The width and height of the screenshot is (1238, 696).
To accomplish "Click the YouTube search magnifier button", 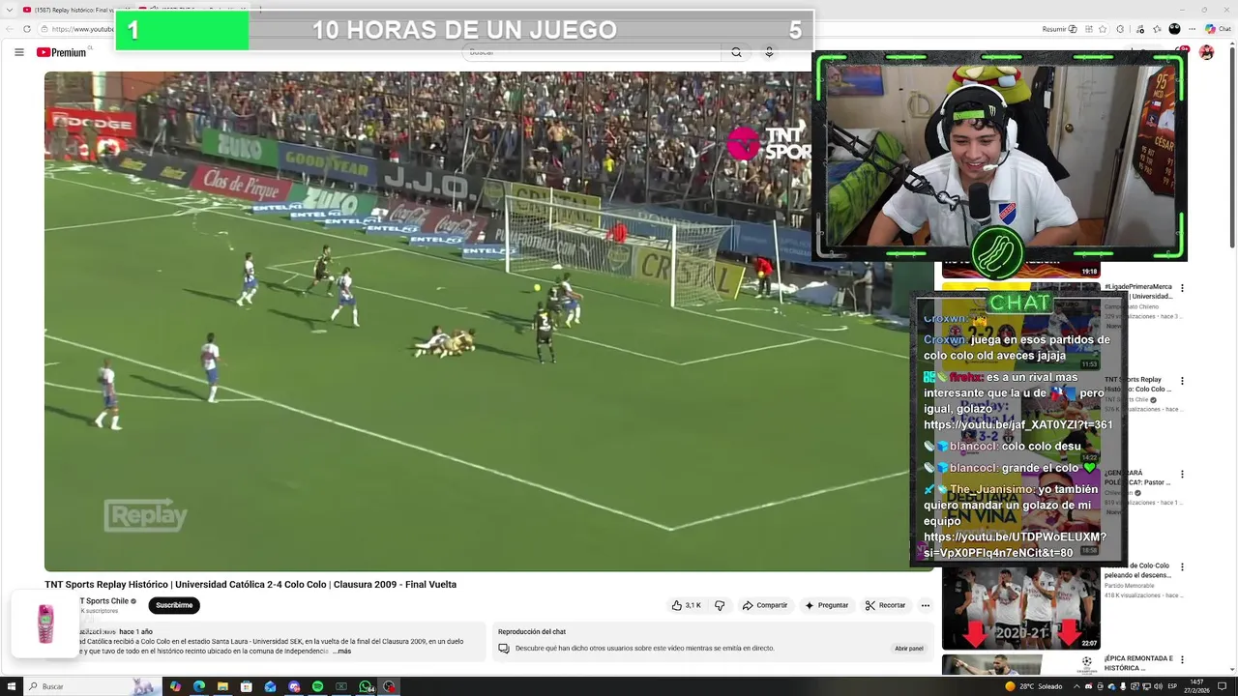I will tap(736, 52).
